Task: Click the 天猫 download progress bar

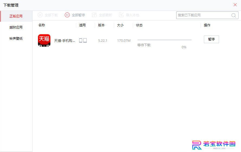Action: point(165,40)
